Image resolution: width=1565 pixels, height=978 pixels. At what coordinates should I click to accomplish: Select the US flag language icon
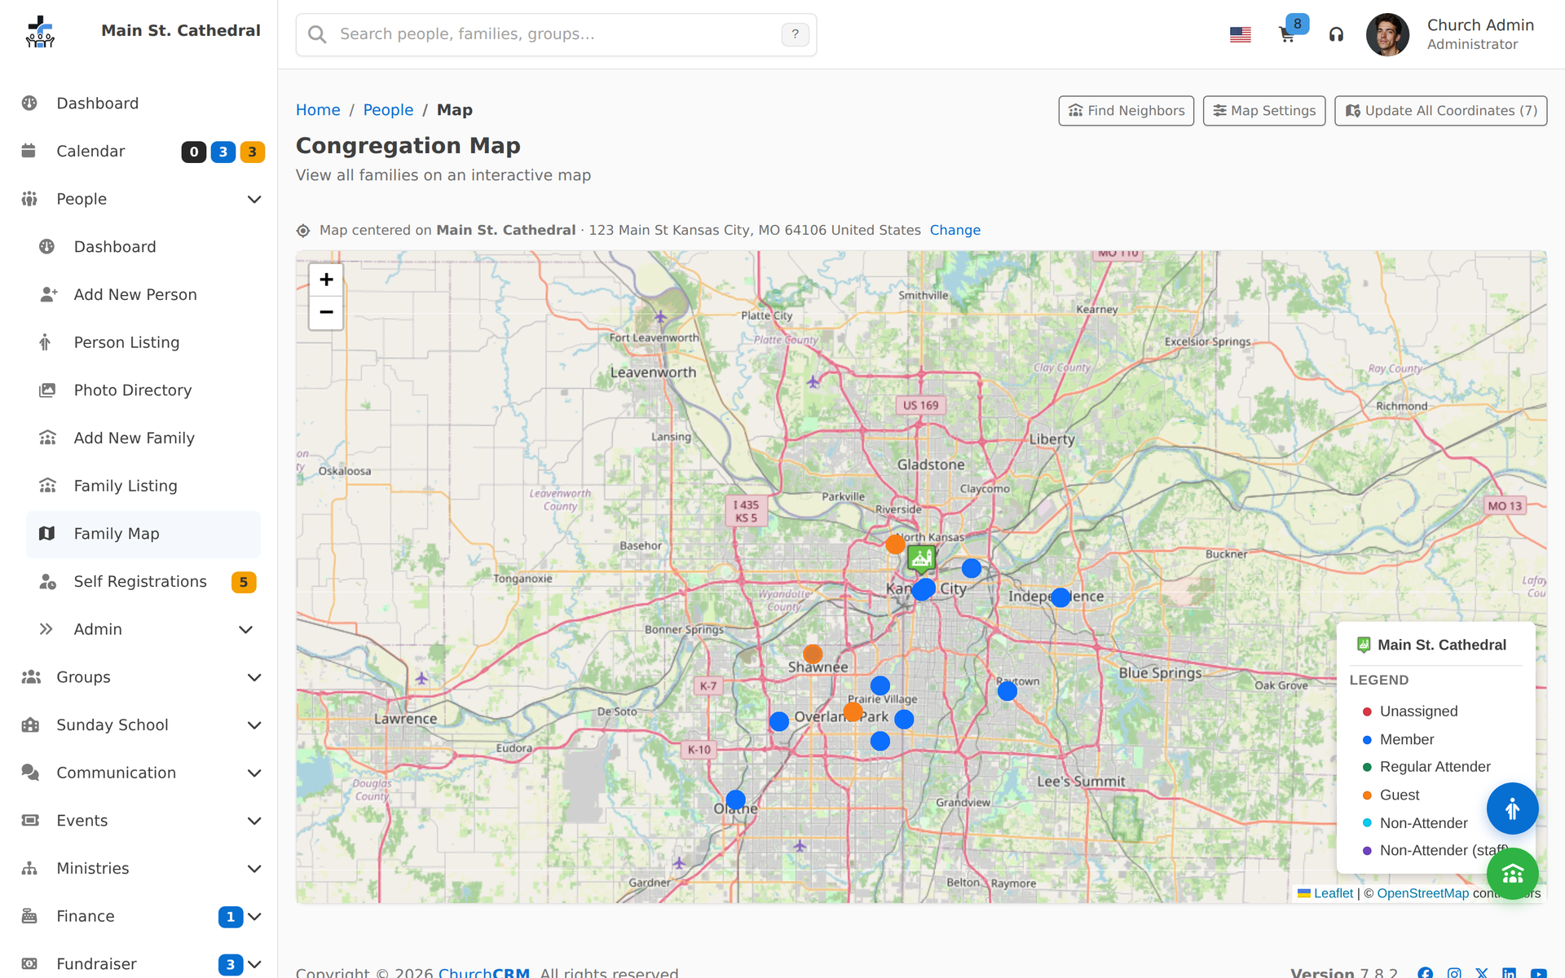[1240, 34]
